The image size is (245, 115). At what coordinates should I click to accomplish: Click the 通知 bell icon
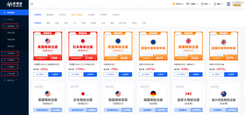click(x=215, y=4)
